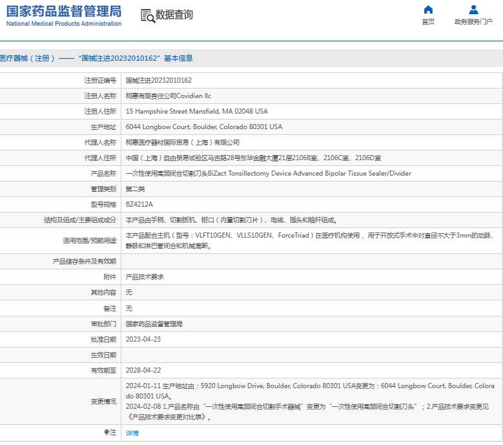Click agent name 柯惠医疗器材国际贸易（上海）有限公司
The height and width of the screenshot is (445, 503).
coord(183,143)
